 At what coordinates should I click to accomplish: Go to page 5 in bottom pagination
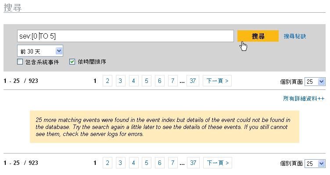pyautogui.click(x=147, y=163)
